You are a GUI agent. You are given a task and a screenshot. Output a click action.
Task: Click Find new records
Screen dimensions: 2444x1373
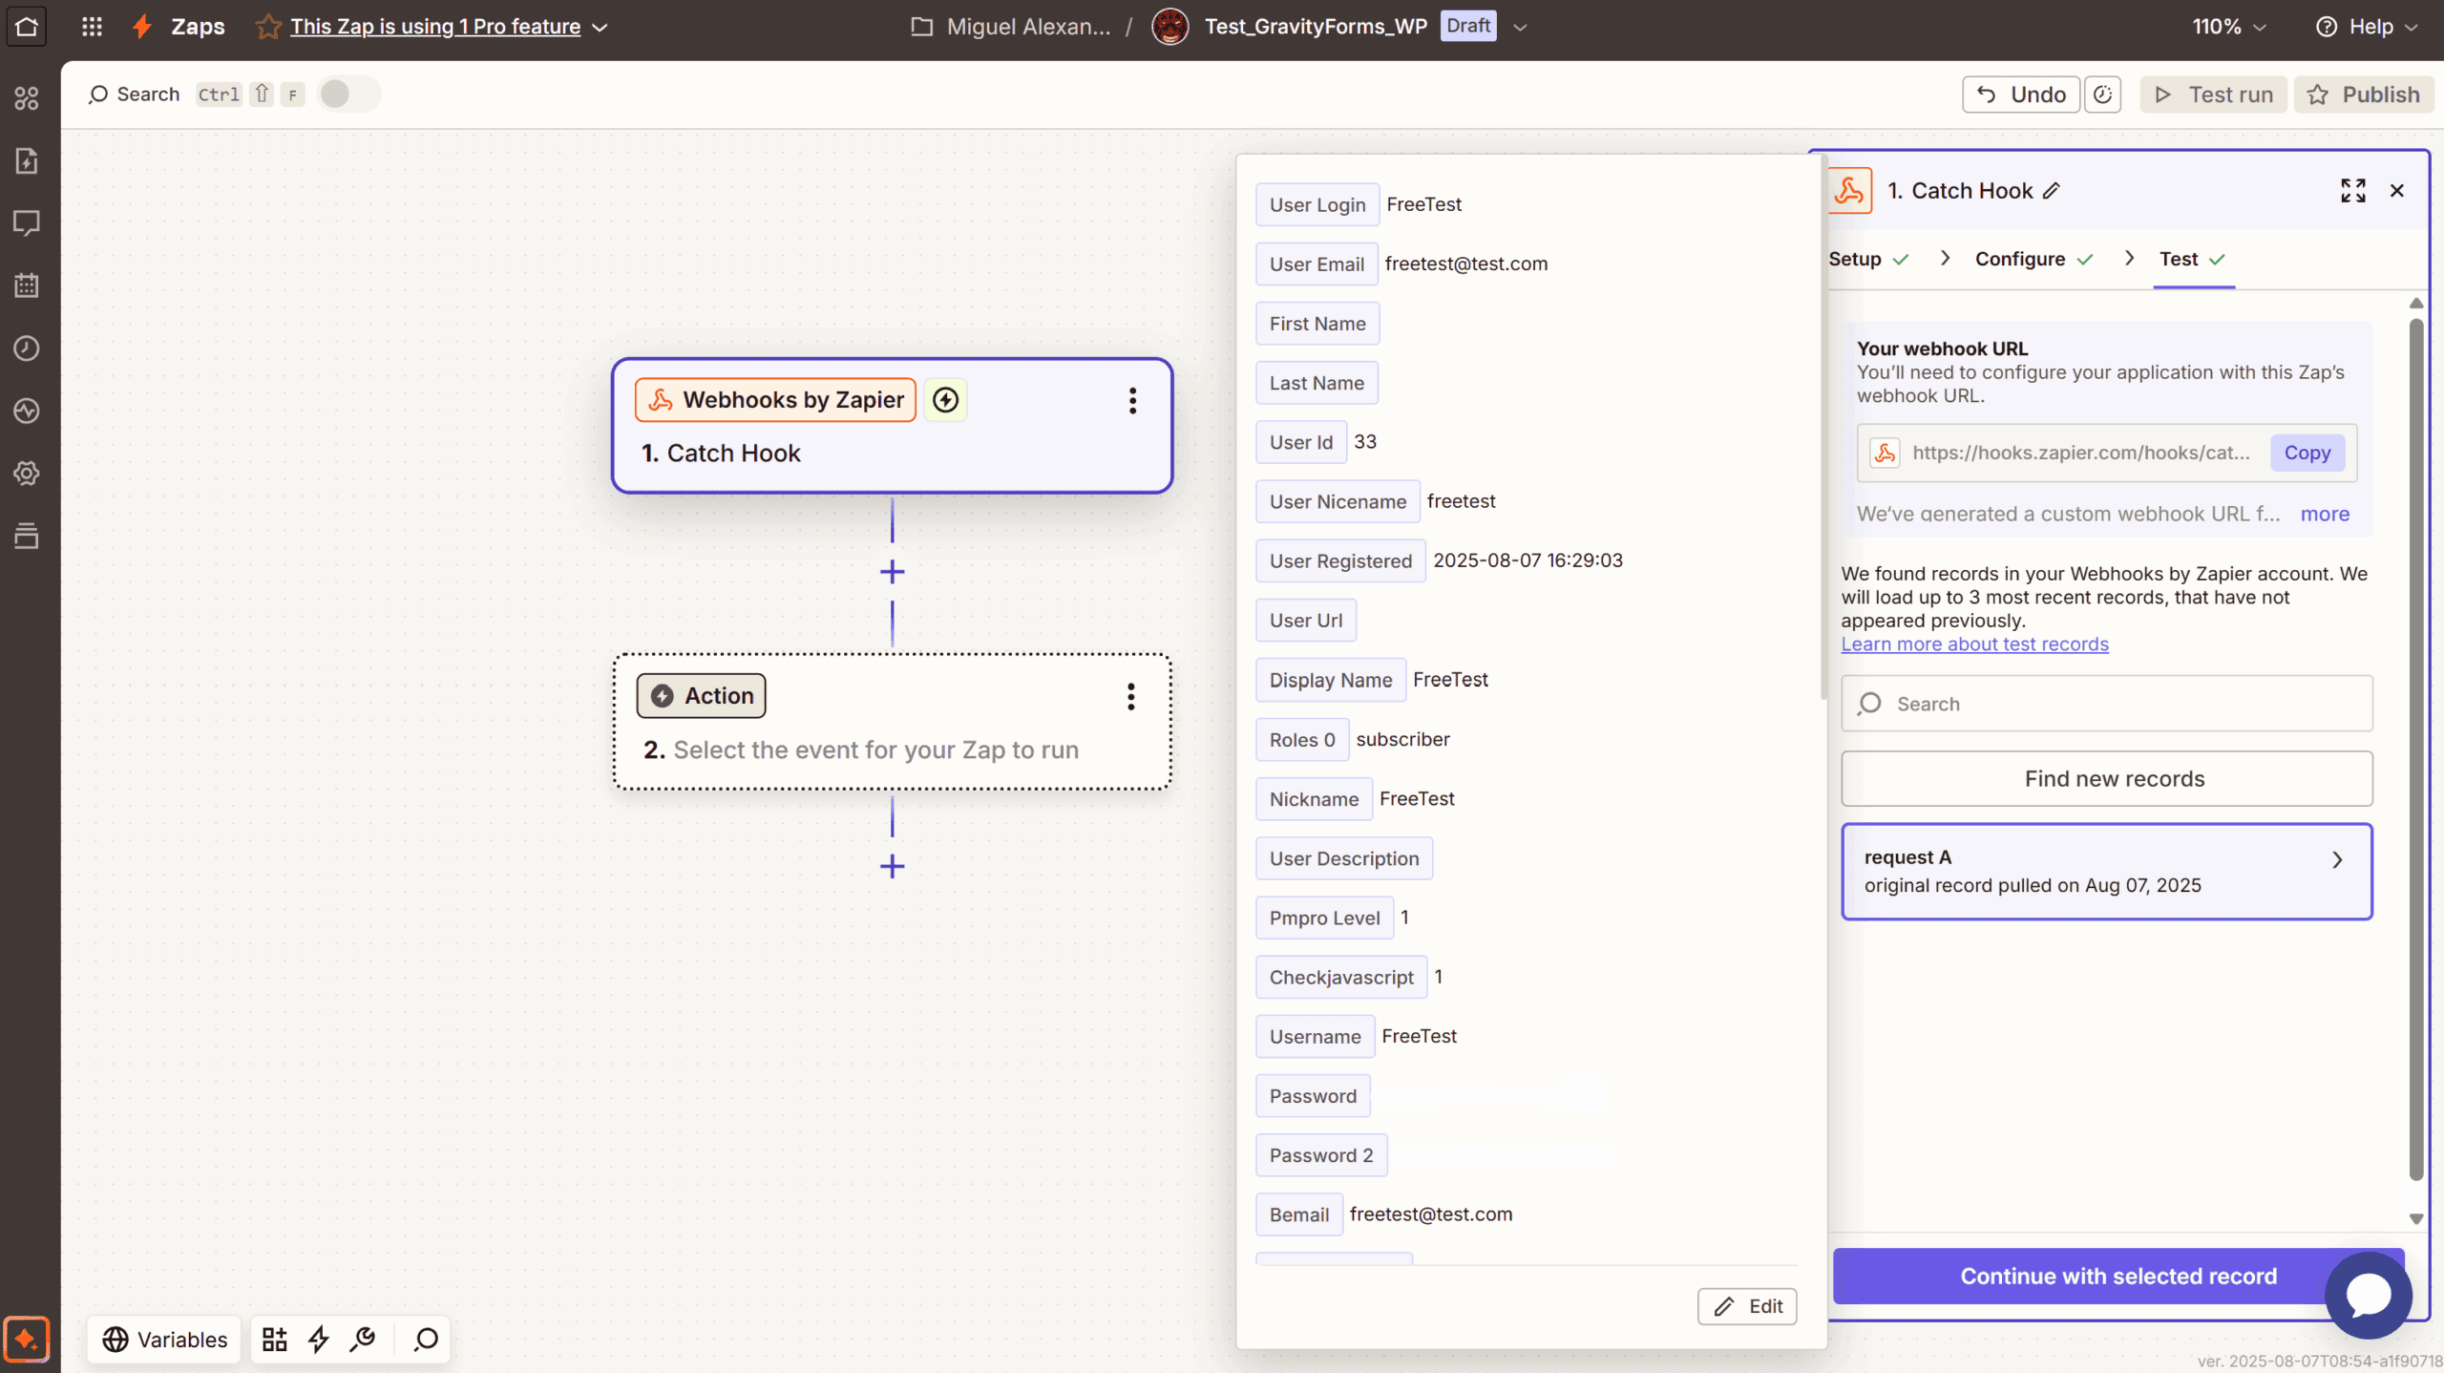tap(2106, 779)
